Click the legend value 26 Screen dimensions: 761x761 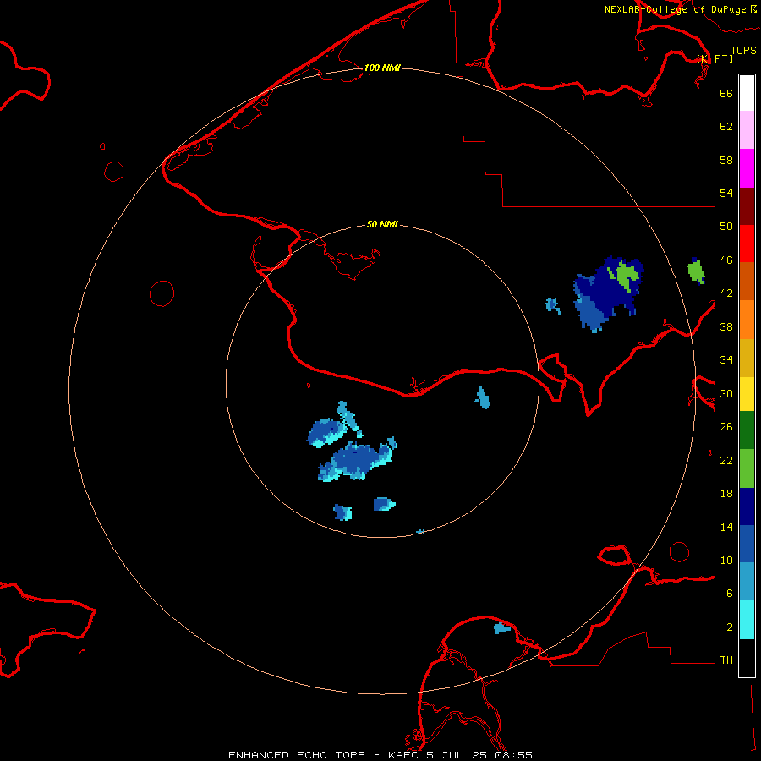pos(726,427)
